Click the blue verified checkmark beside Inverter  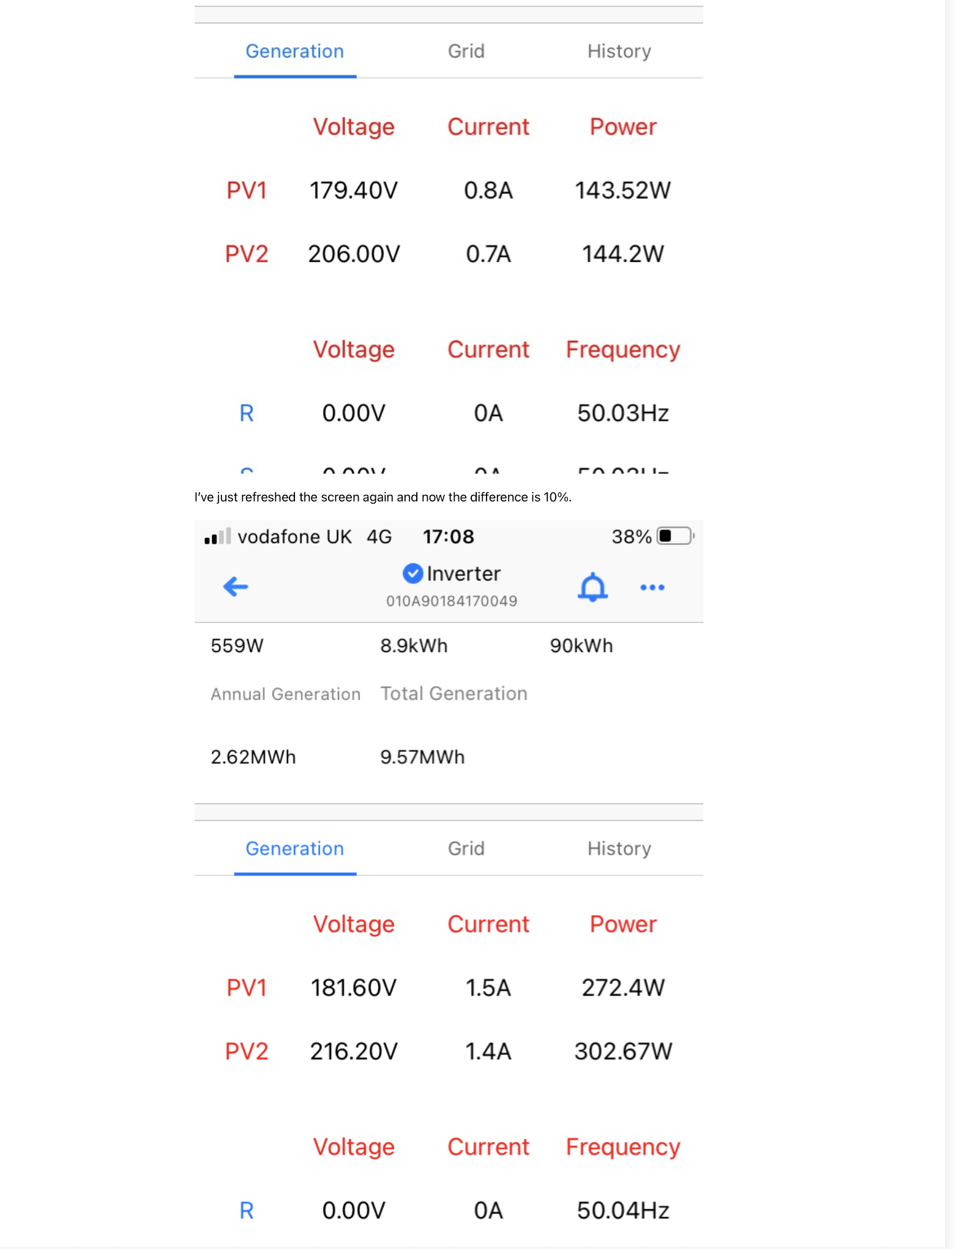click(413, 573)
